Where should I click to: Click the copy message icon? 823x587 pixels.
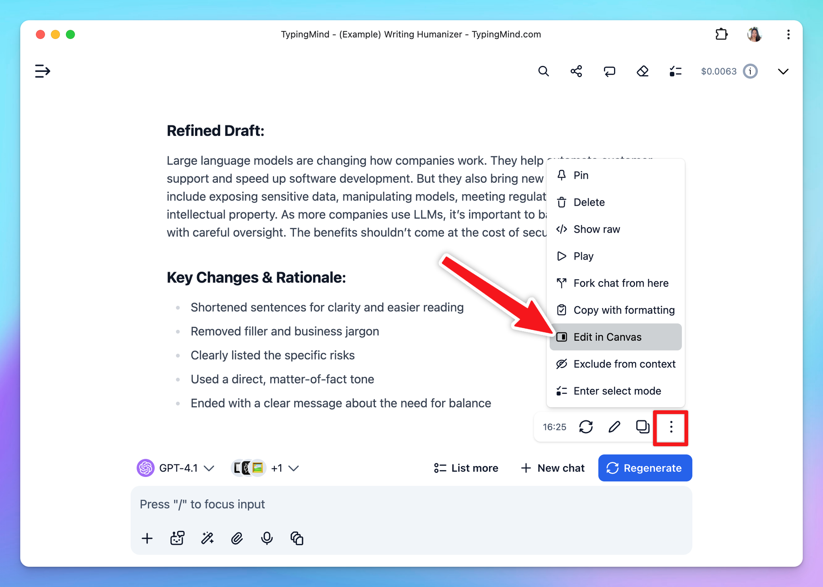coord(643,427)
